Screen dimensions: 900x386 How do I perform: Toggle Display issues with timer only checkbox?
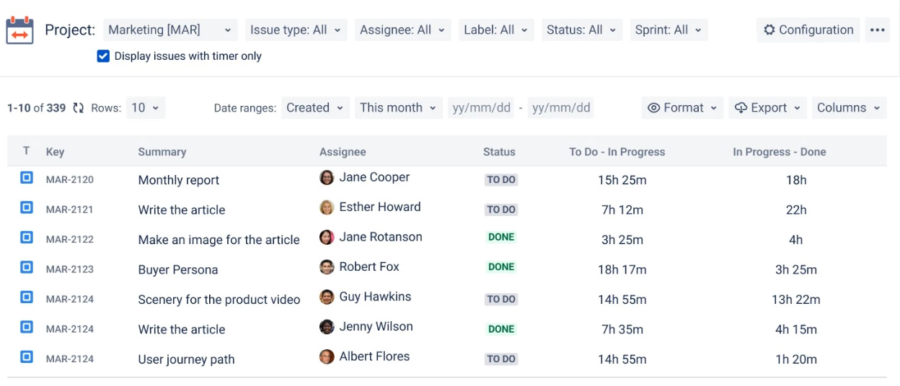coord(103,56)
